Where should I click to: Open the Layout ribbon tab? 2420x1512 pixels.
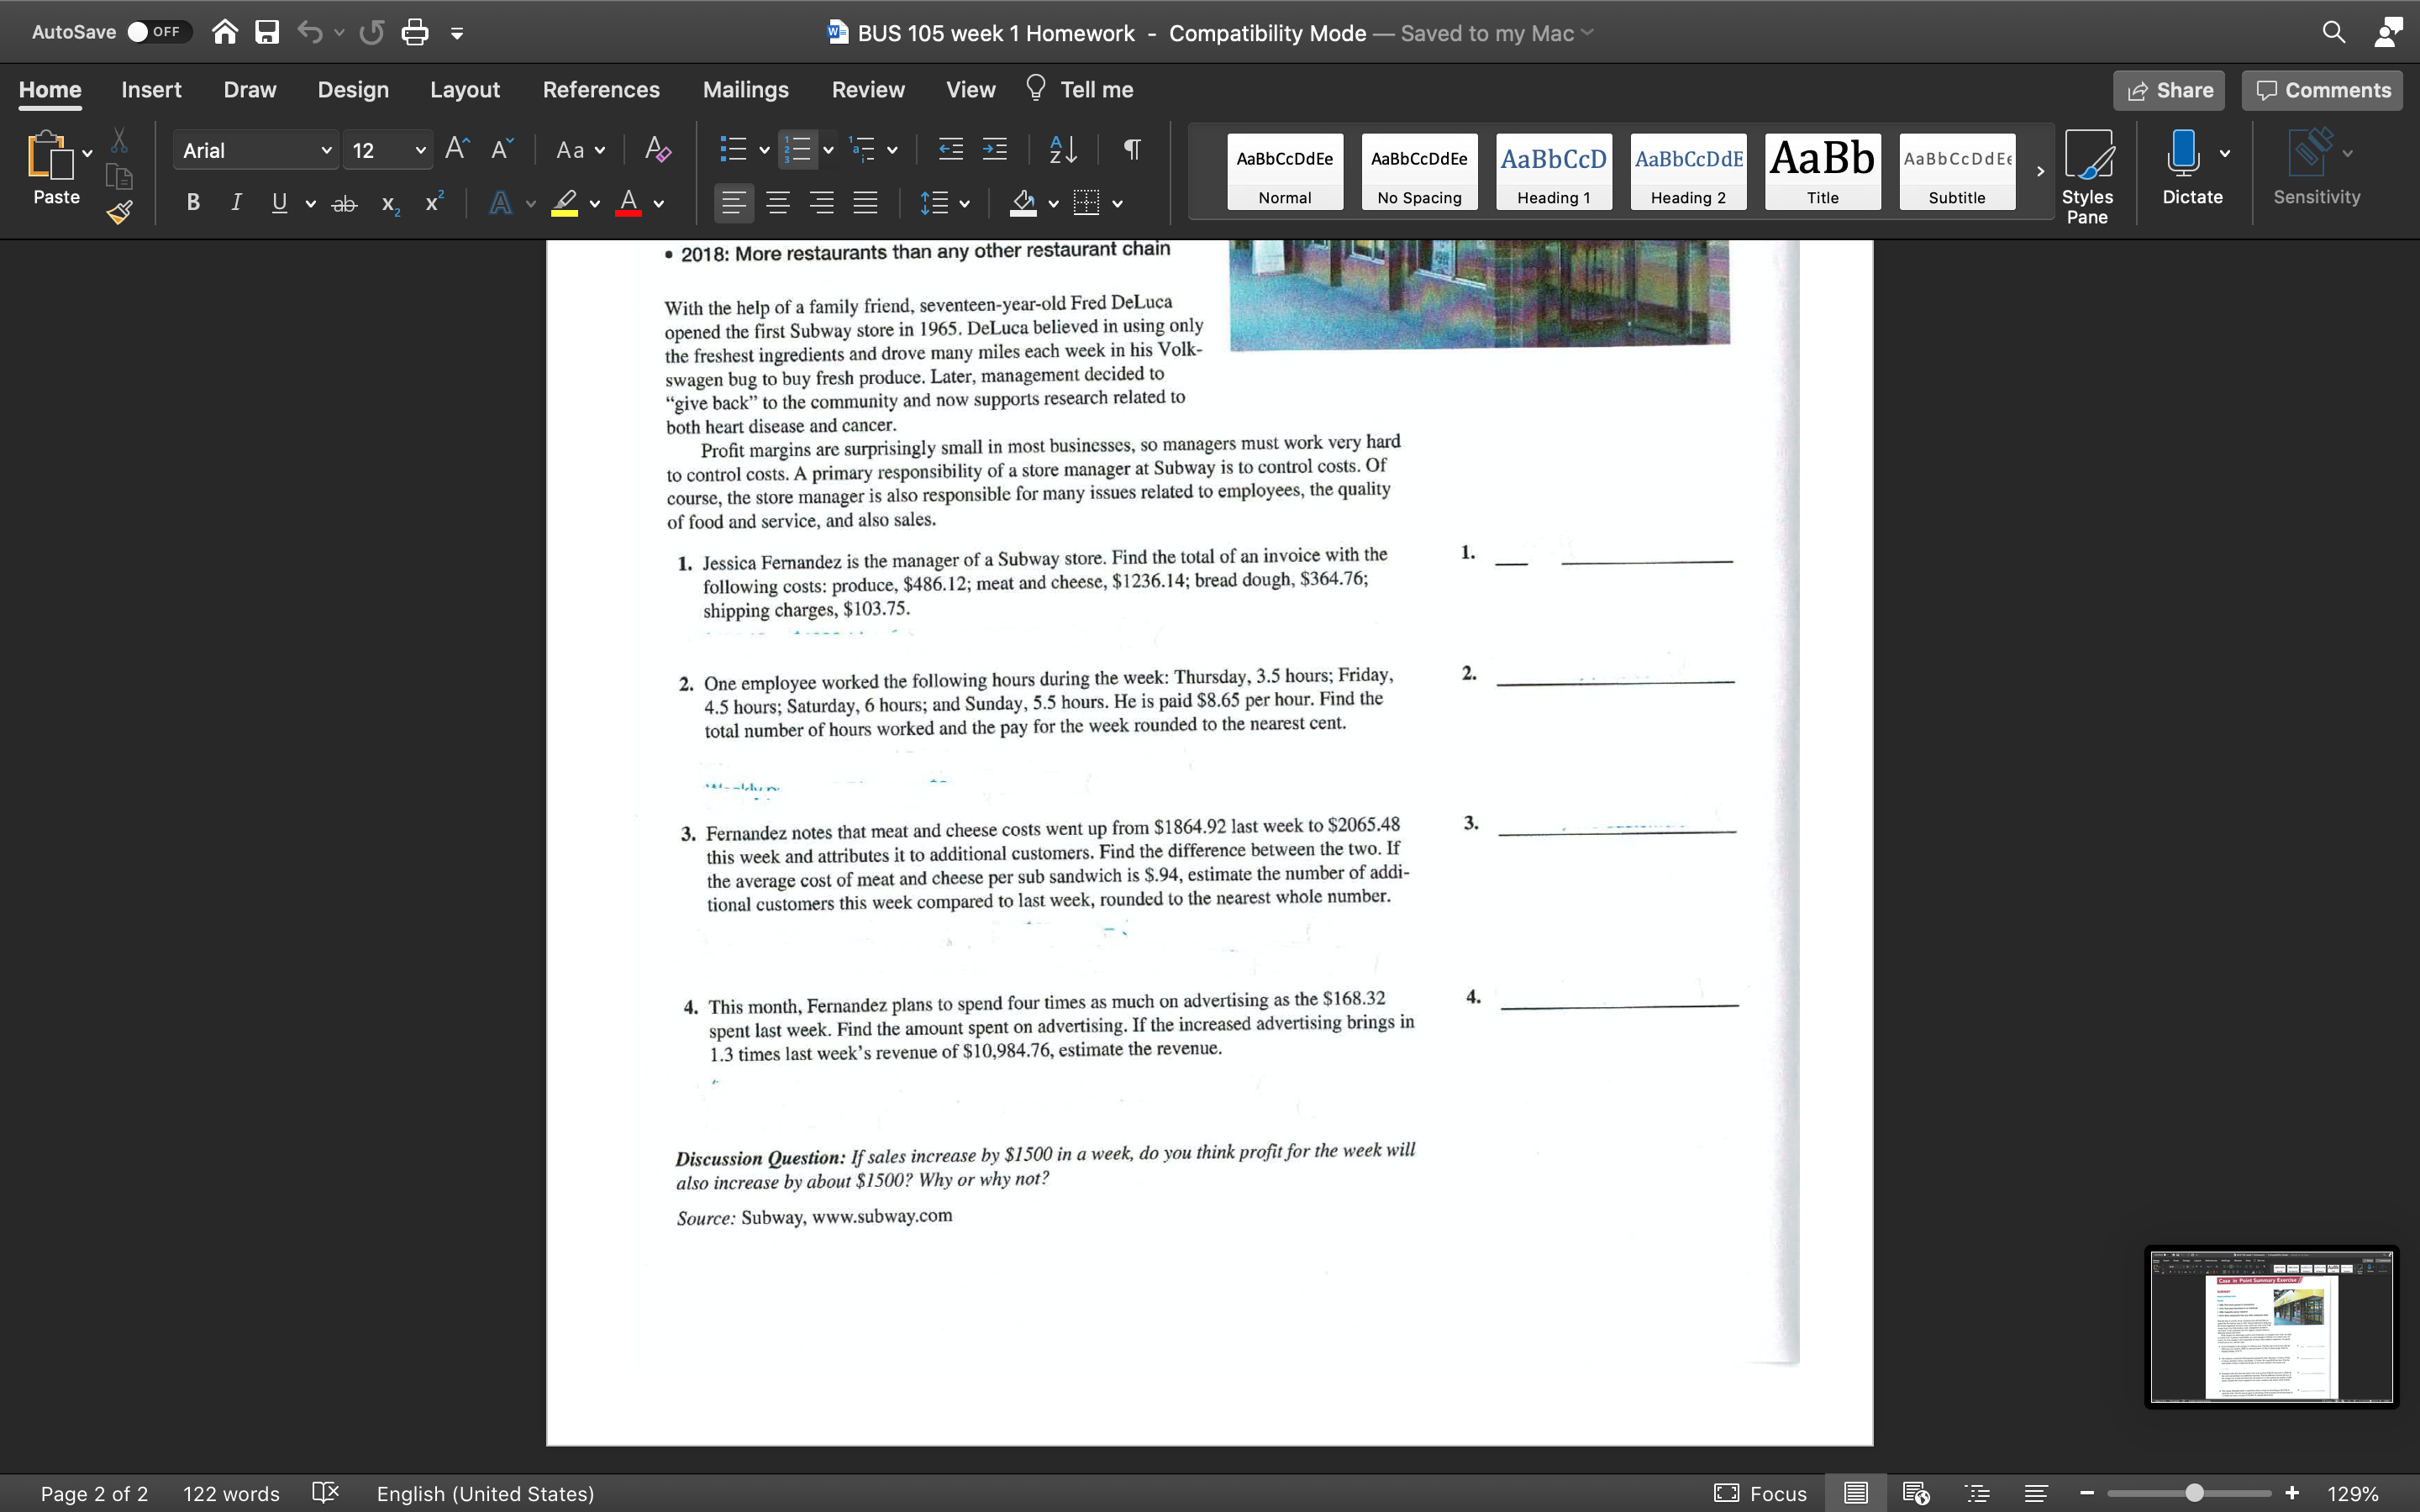pos(464,90)
